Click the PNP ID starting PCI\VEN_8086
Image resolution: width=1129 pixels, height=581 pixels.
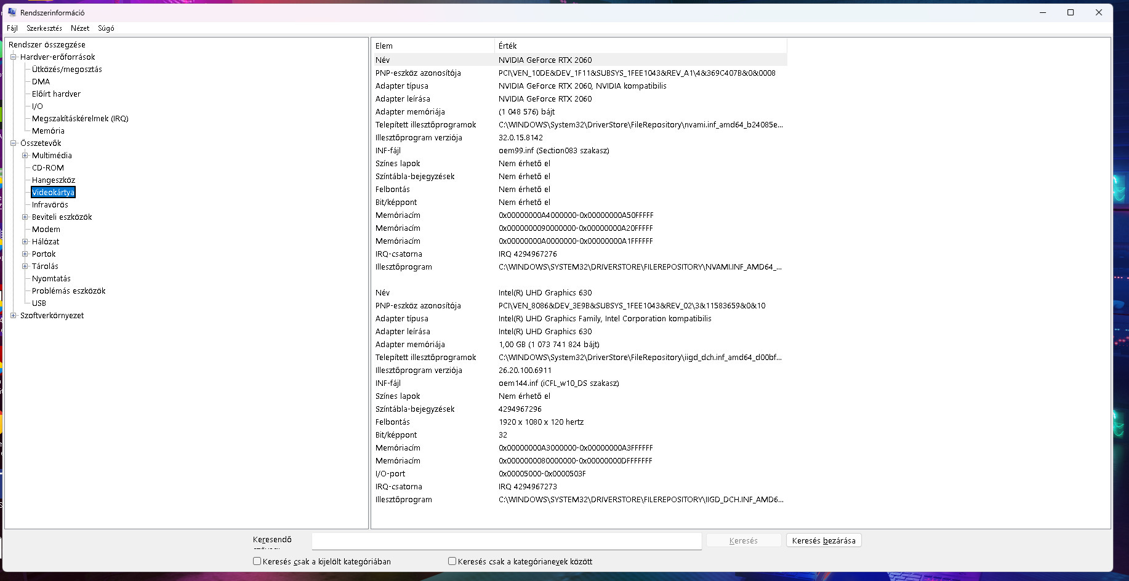click(x=632, y=305)
